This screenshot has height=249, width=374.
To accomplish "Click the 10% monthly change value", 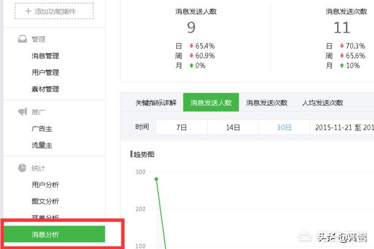I will coord(353,66).
